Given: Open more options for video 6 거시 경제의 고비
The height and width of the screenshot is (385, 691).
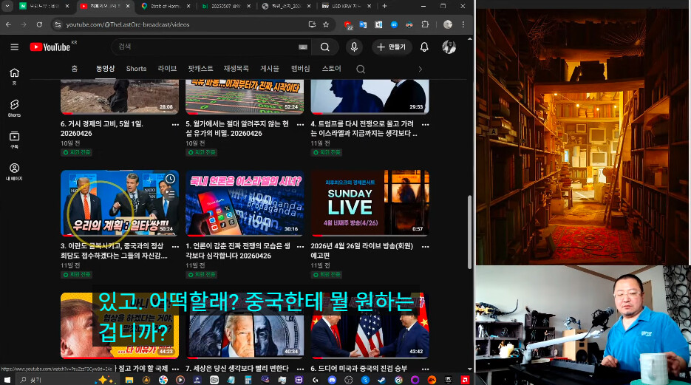Looking at the screenshot, I should [175, 125].
